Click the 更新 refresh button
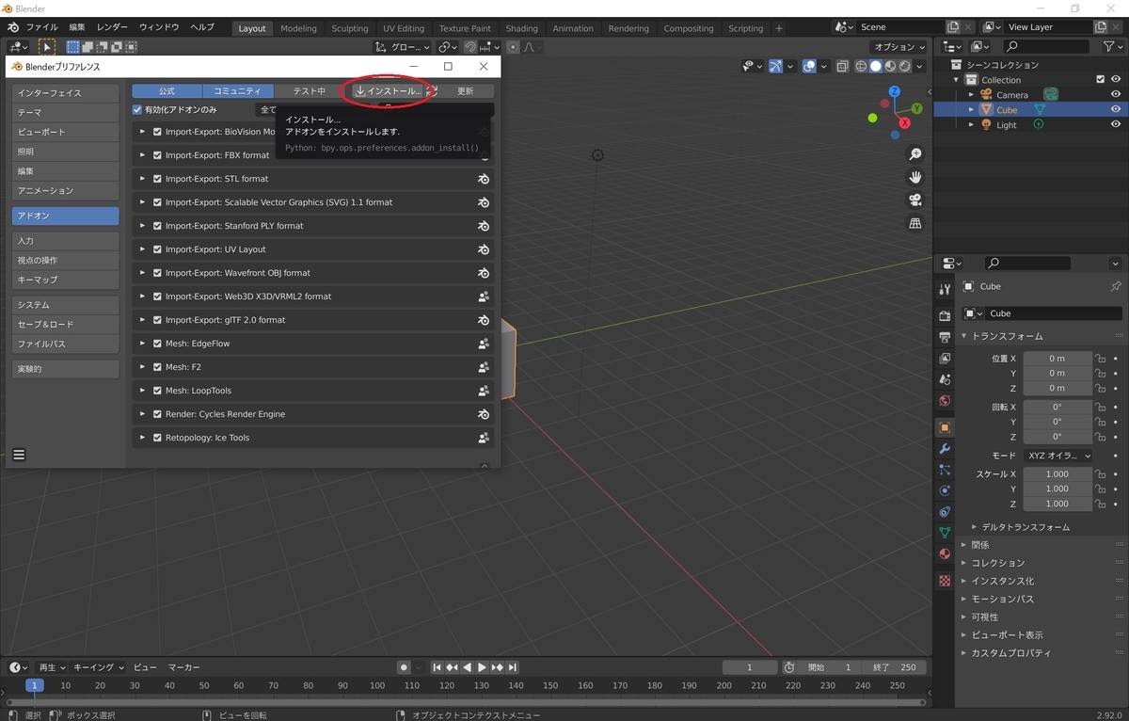This screenshot has height=721, width=1129. (x=465, y=91)
